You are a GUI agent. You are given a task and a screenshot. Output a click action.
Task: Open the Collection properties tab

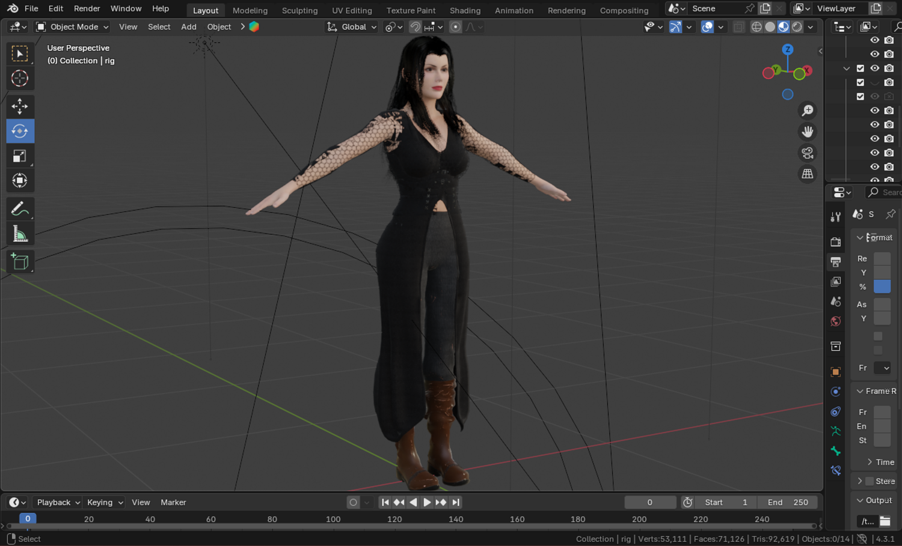[x=836, y=347]
